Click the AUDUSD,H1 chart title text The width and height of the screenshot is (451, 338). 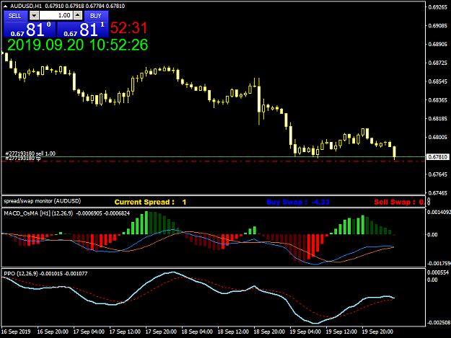pos(26,6)
